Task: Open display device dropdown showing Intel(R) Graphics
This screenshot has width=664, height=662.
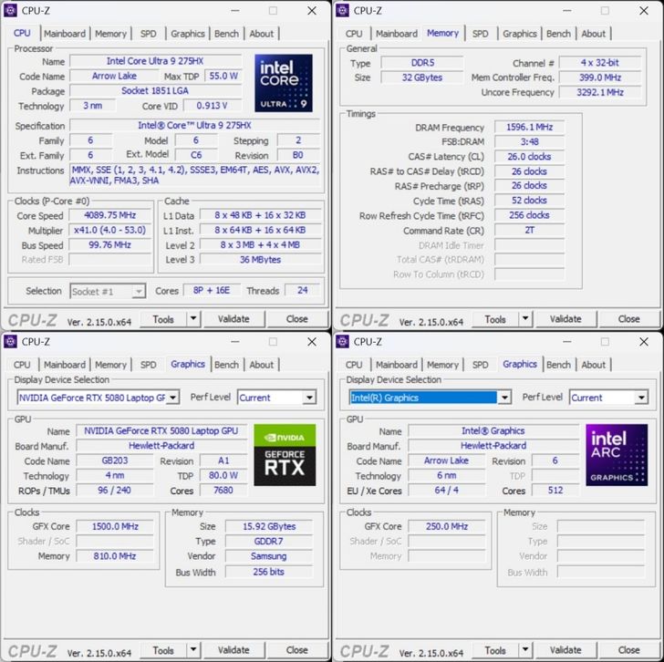Action: point(504,398)
